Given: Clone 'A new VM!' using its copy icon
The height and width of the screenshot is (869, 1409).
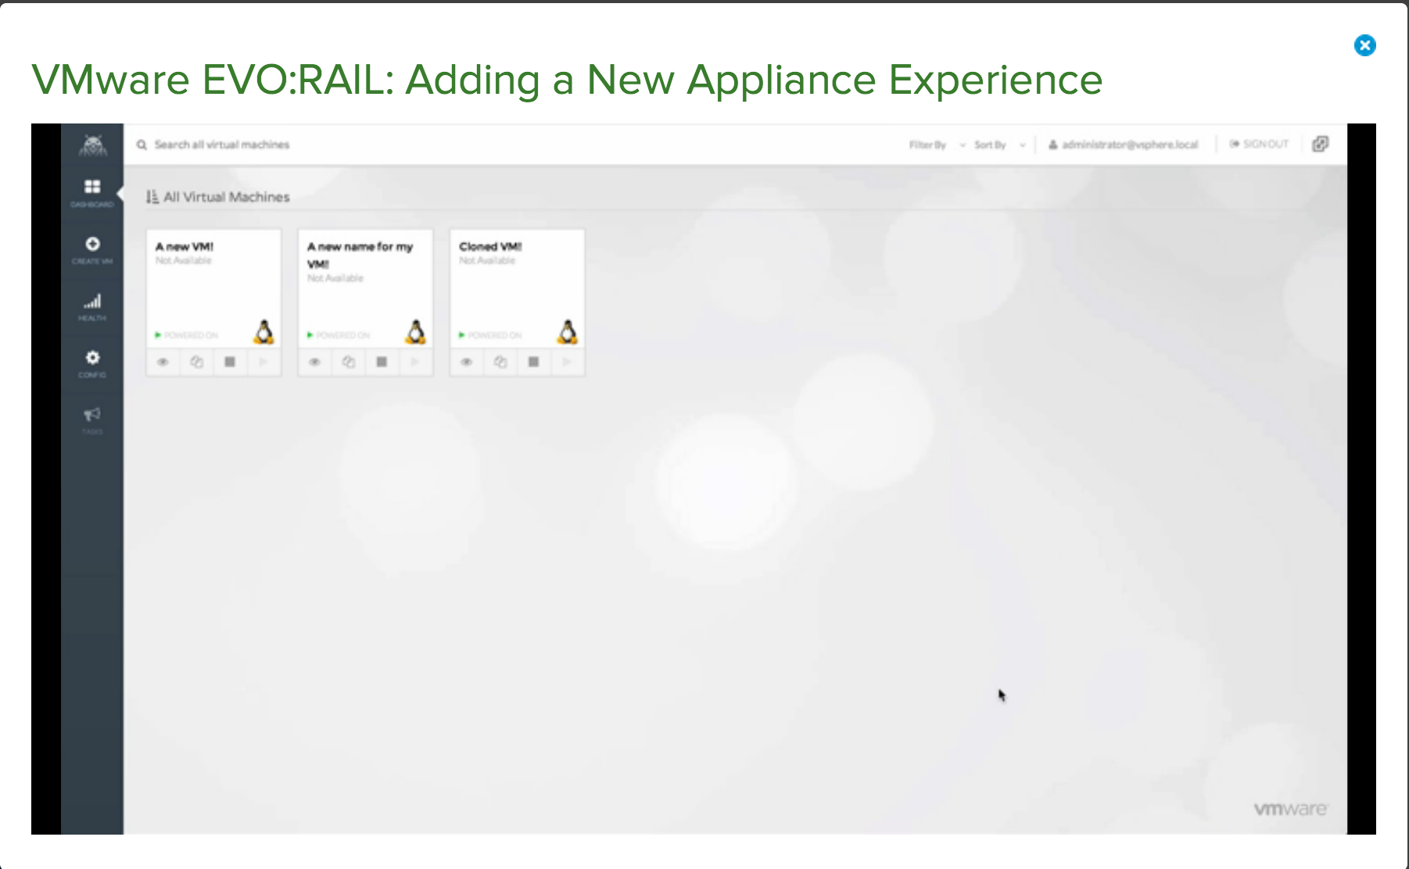Looking at the screenshot, I should coord(196,362).
